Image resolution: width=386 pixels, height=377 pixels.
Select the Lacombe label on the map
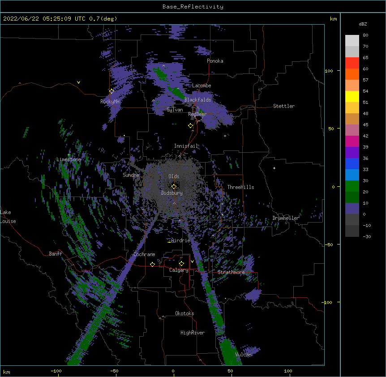pyautogui.click(x=202, y=86)
